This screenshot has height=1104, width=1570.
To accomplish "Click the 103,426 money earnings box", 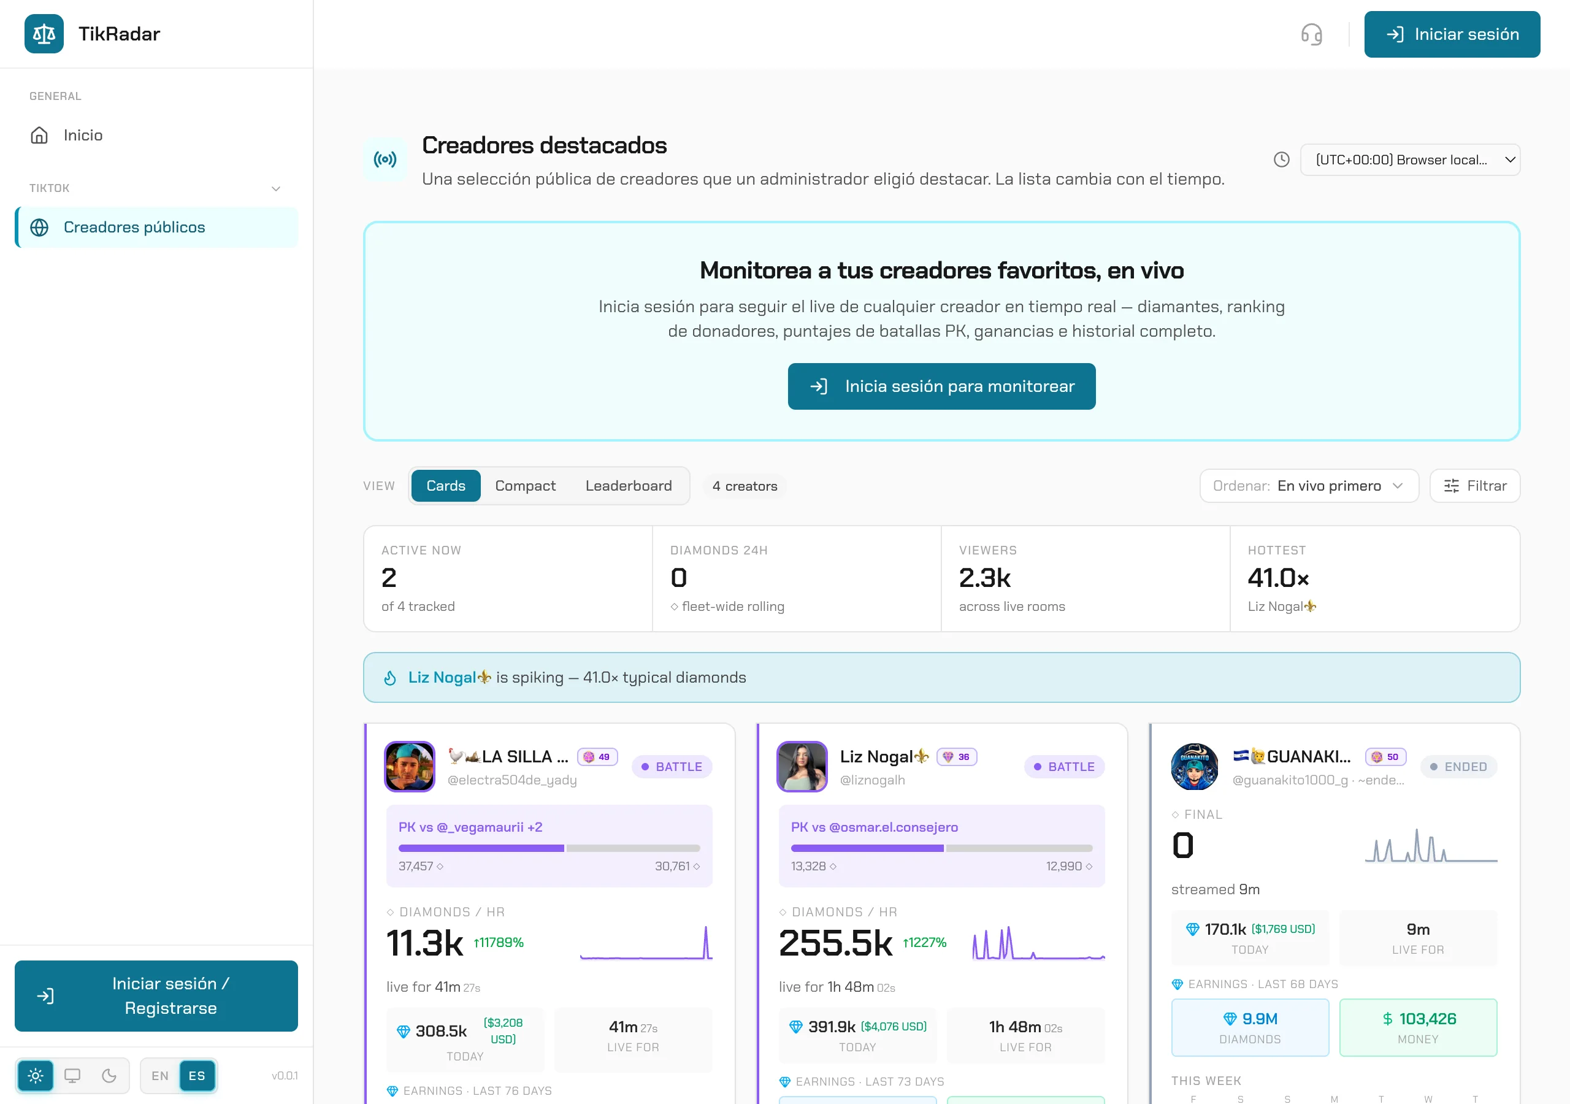I will [x=1418, y=1027].
